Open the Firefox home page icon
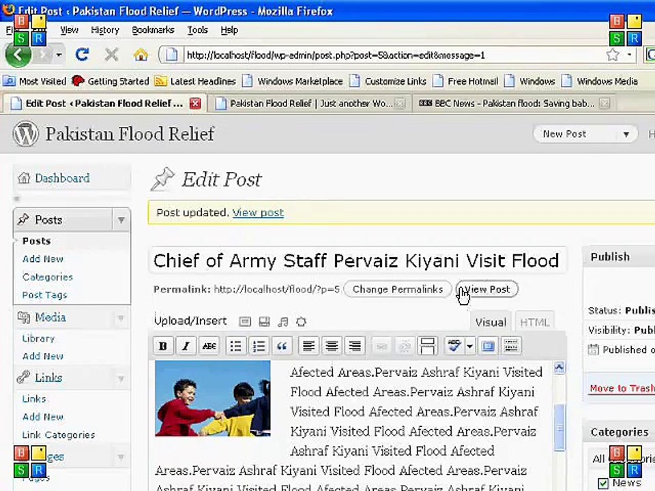Viewport: 655px width, 491px height. click(x=141, y=55)
